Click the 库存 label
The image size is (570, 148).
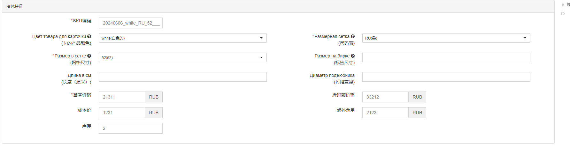[87, 126]
